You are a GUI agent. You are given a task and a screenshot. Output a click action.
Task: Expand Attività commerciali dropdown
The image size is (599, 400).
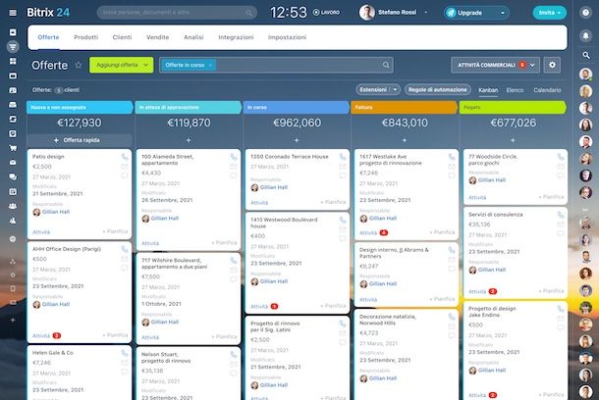tap(532, 66)
